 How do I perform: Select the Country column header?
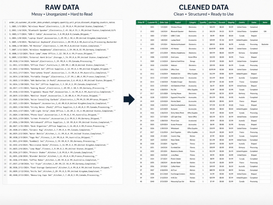[x=242, y=22]
